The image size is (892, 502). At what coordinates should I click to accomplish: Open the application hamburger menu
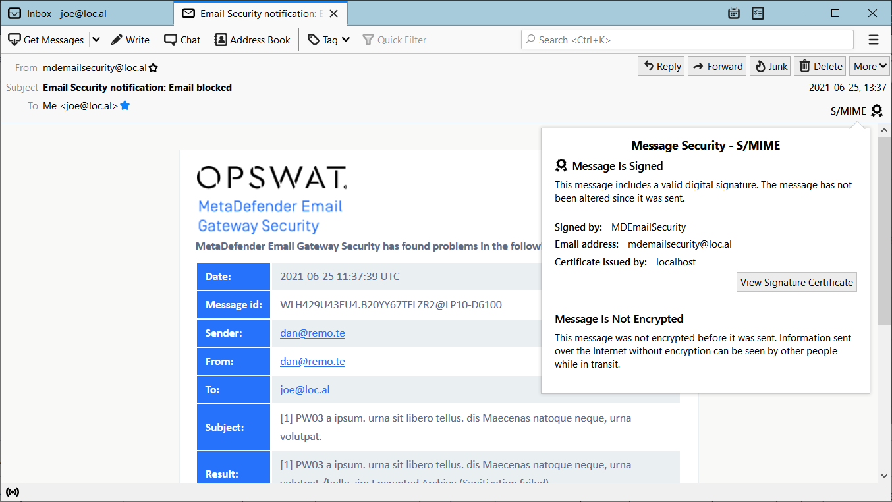tap(874, 40)
